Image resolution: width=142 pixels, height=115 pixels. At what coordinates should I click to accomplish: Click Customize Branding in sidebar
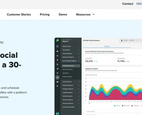[68, 107]
